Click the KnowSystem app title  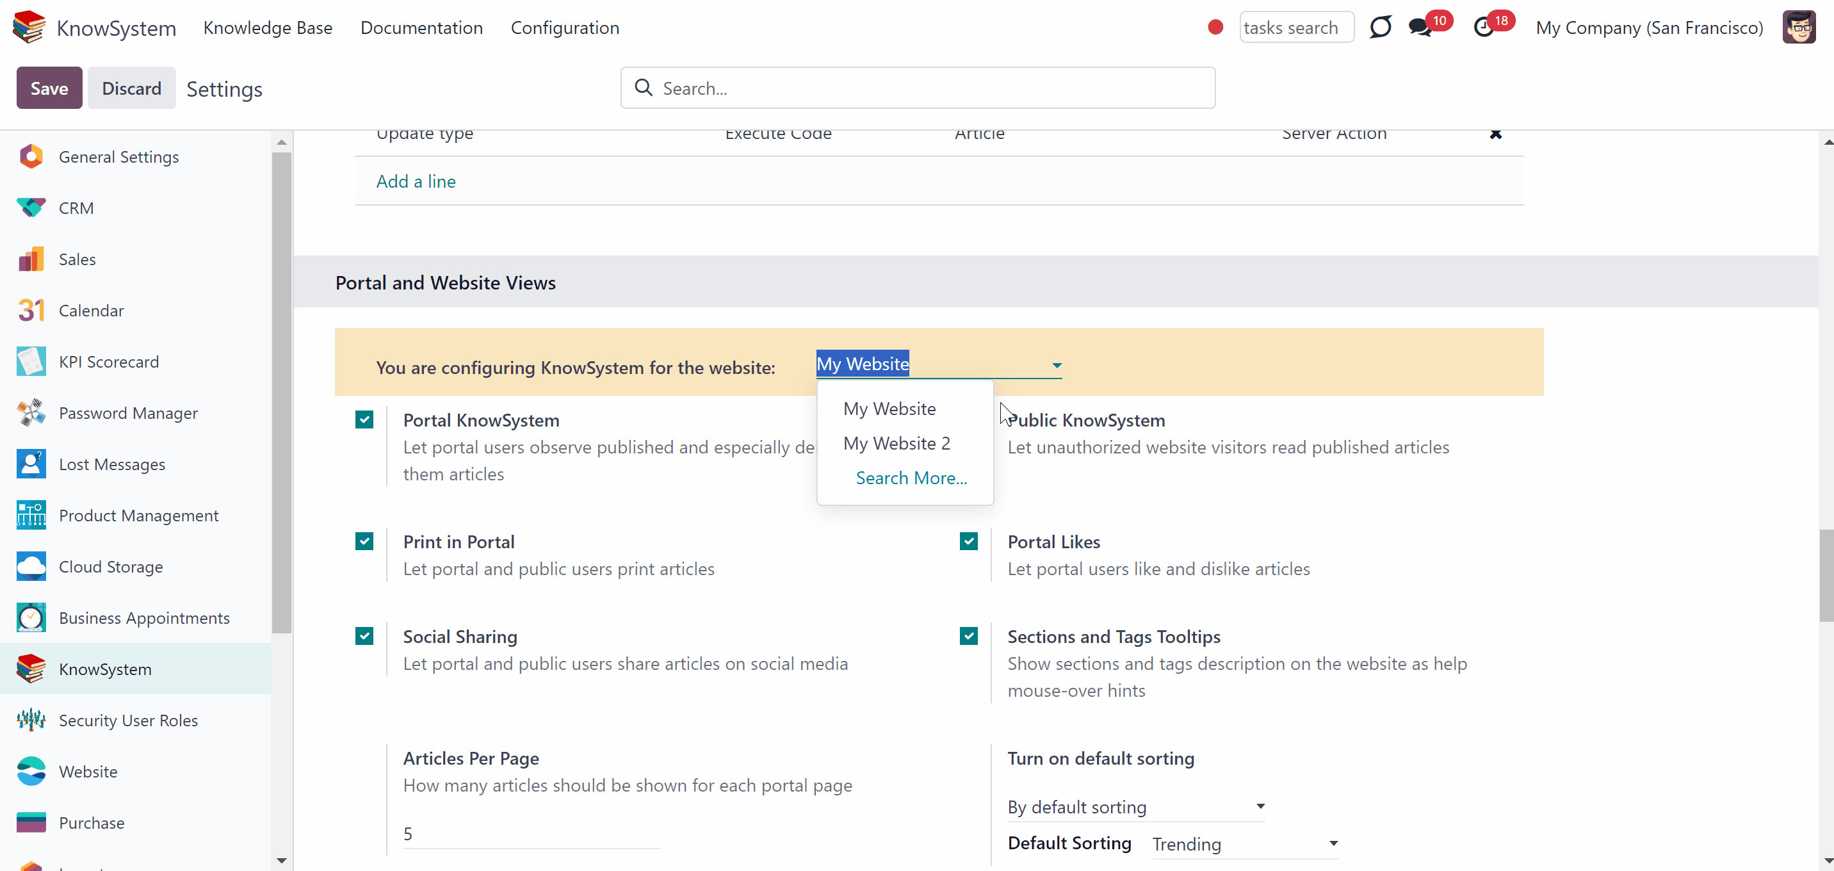pyautogui.click(x=116, y=28)
